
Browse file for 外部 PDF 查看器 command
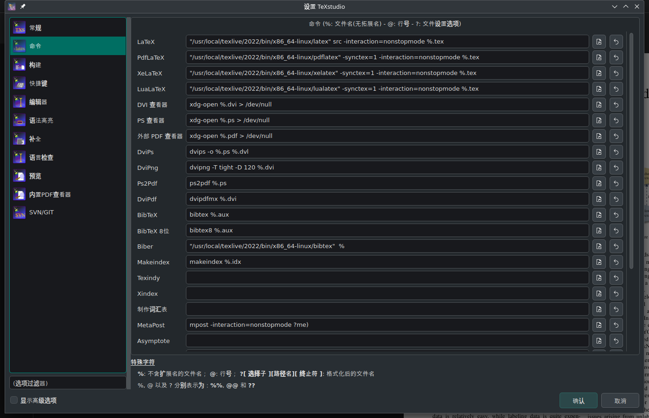click(599, 136)
